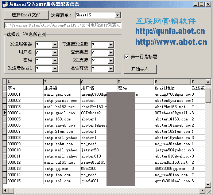Open the 发送者Email column dropdown
213x195 pixels.
[x=55, y=69]
